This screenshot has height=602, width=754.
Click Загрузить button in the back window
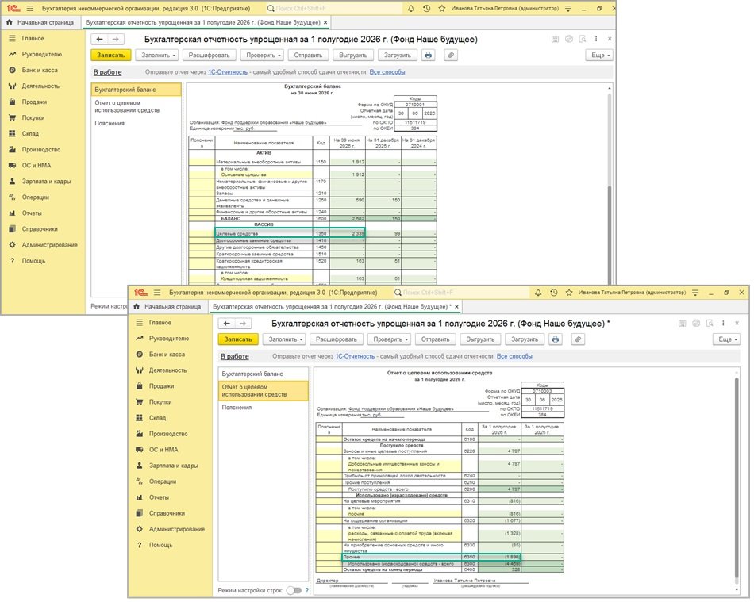pos(397,56)
